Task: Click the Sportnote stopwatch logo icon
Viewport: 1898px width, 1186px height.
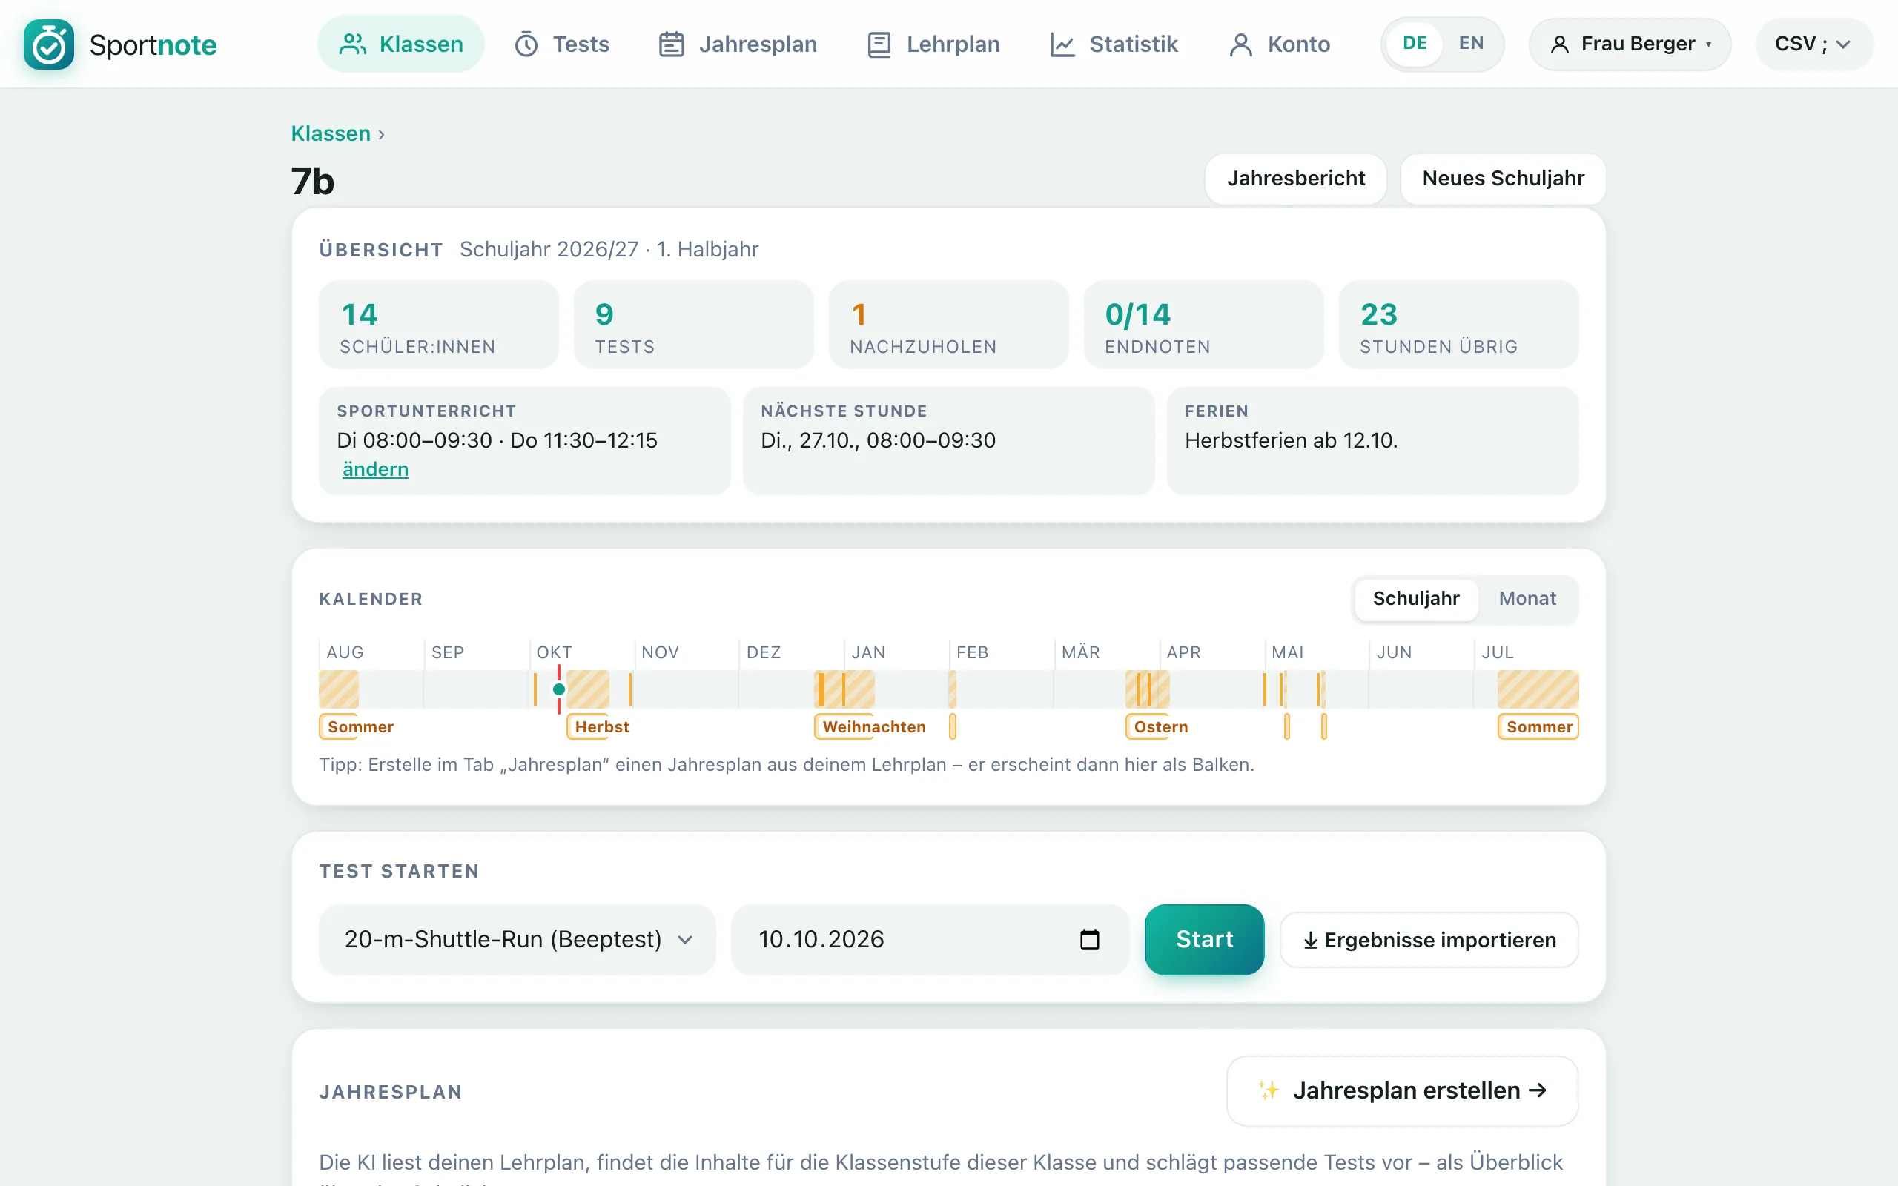Action: coord(49,44)
